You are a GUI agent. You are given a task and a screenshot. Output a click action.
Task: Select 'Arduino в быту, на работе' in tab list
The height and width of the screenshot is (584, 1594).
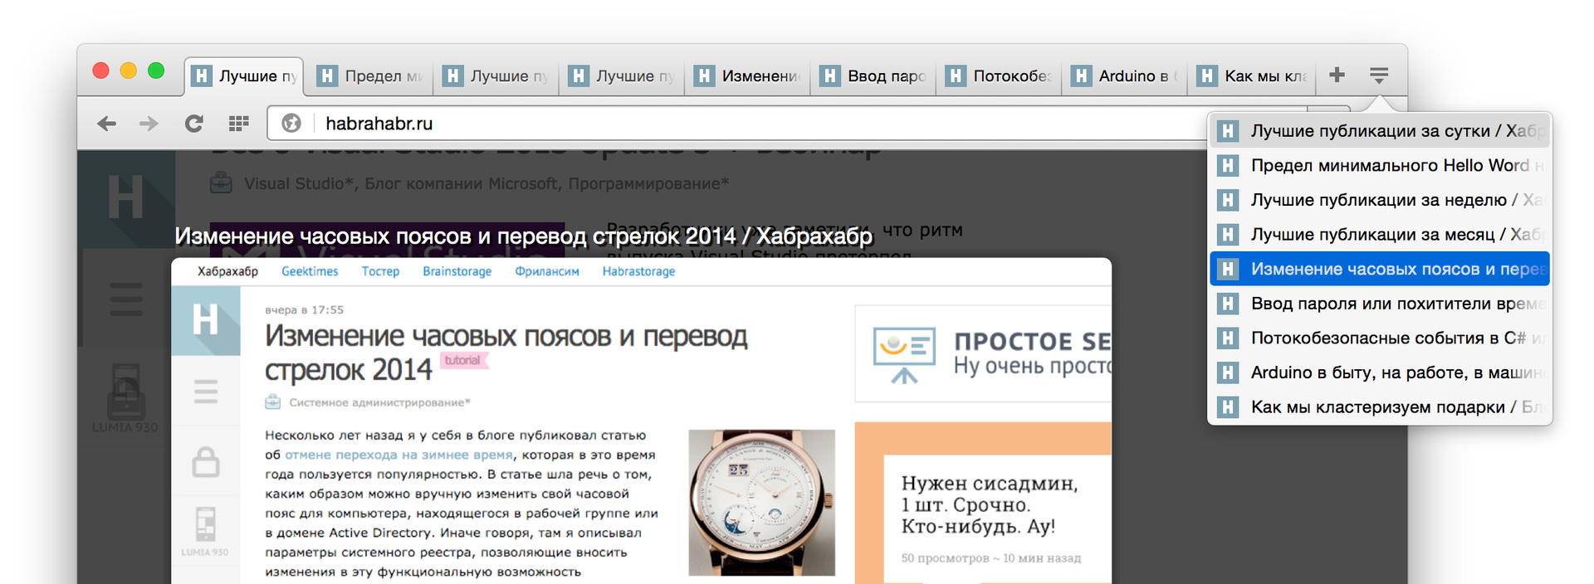(1380, 372)
